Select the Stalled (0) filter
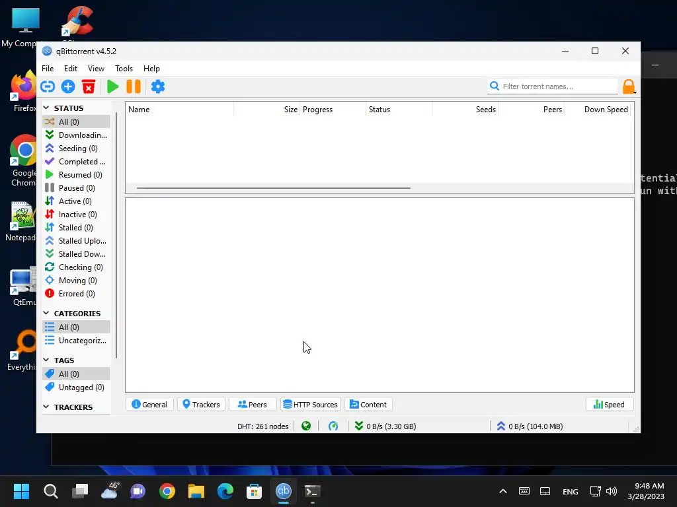Screen dimensions: 677x507 [77, 228]
